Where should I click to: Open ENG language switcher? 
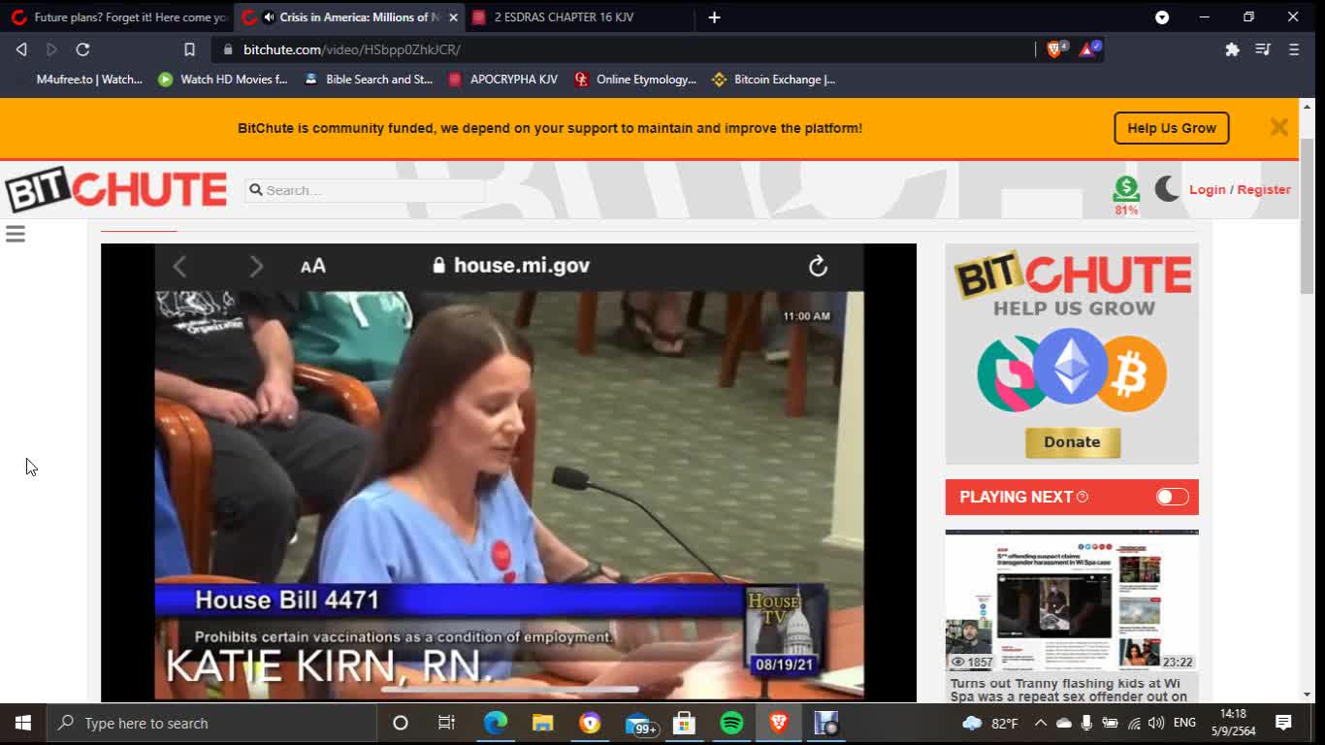(1184, 724)
